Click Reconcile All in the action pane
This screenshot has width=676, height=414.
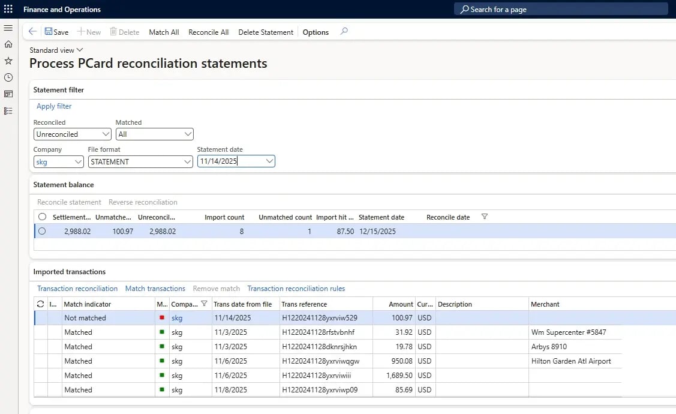[x=208, y=32]
